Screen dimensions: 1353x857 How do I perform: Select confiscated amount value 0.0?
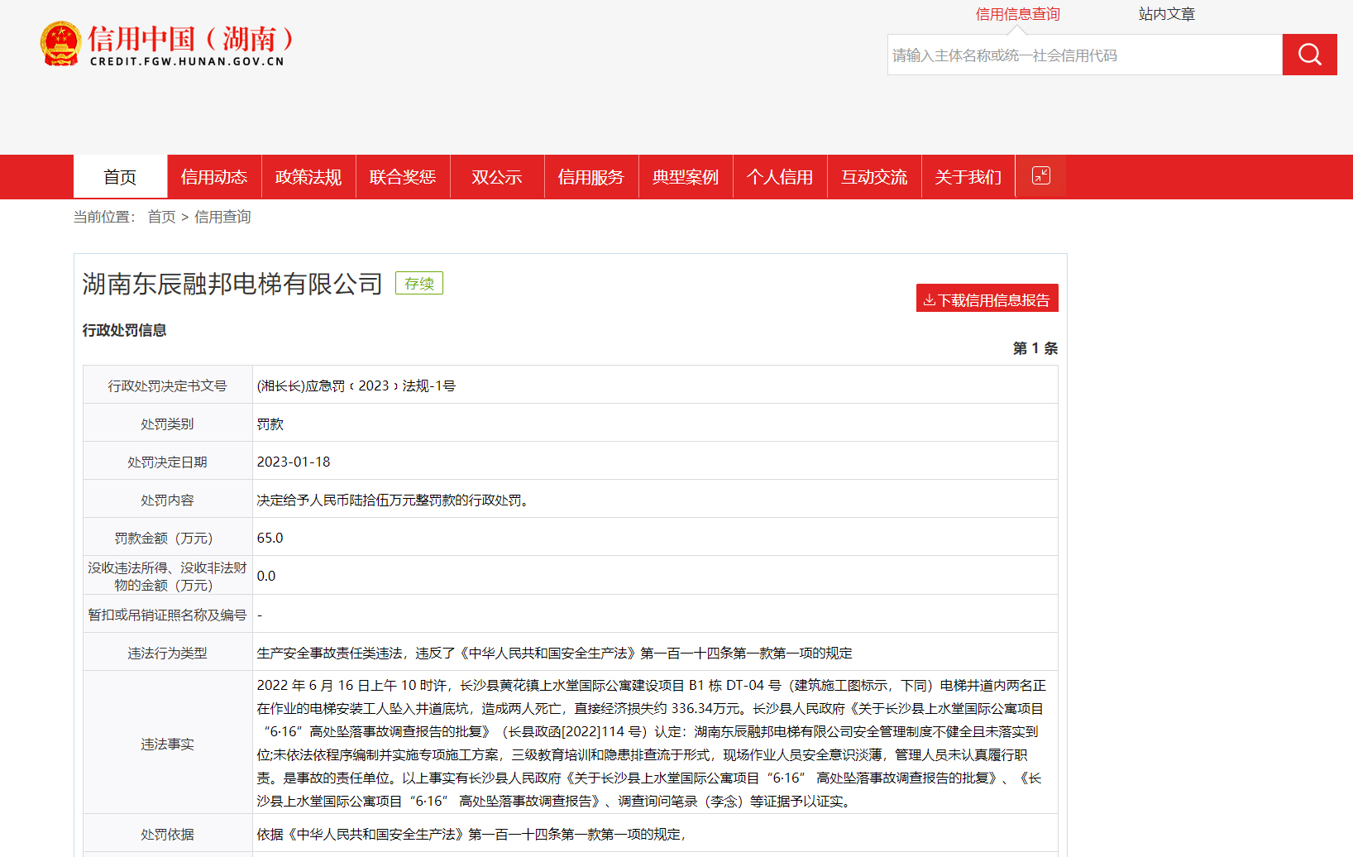tap(266, 576)
